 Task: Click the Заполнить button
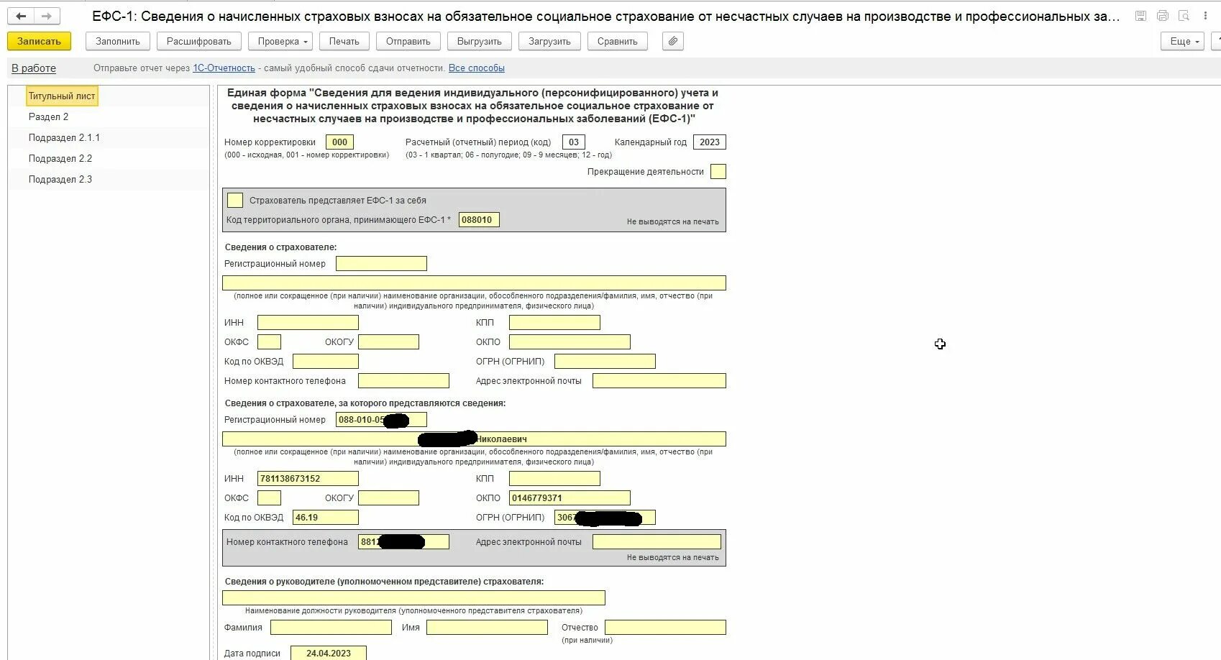pyautogui.click(x=118, y=42)
